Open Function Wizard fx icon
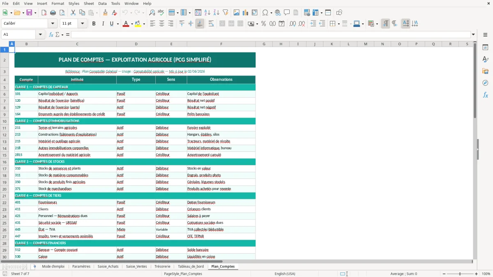 click(51, 34)
